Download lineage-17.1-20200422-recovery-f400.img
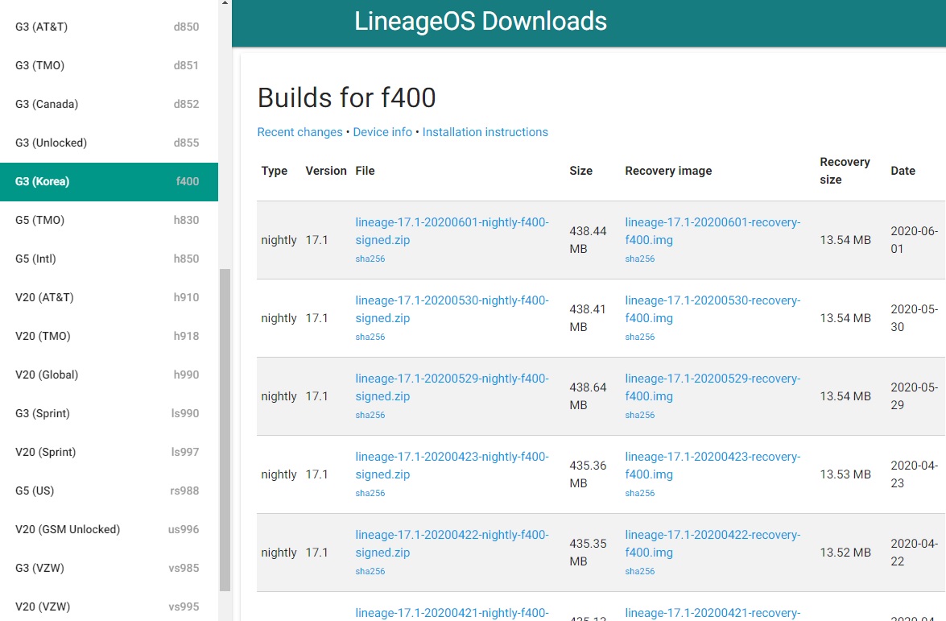 coord(713,543)
